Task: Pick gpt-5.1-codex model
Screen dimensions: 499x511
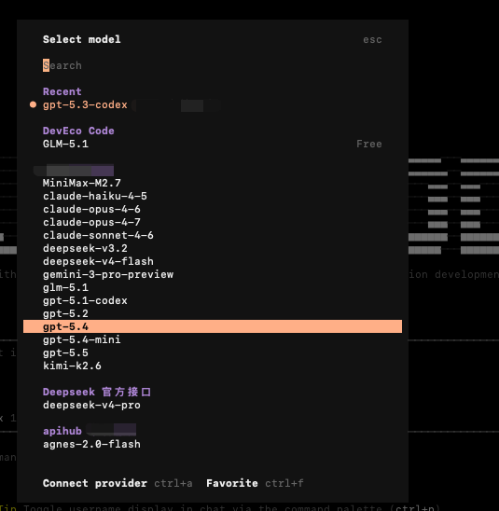Action: 85,300
